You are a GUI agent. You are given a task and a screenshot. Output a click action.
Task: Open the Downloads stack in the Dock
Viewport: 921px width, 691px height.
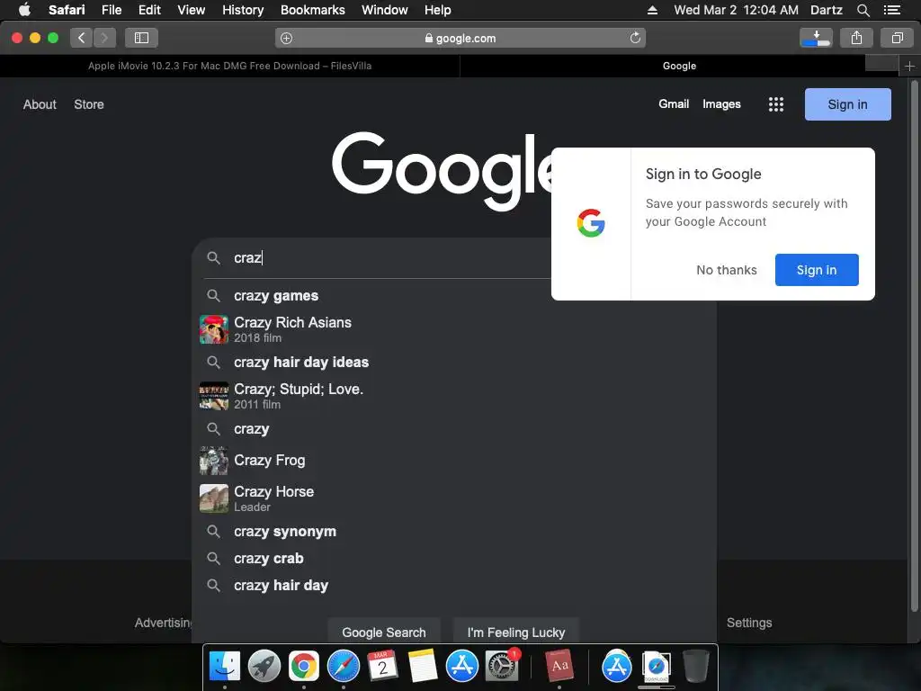coord(656,666)
